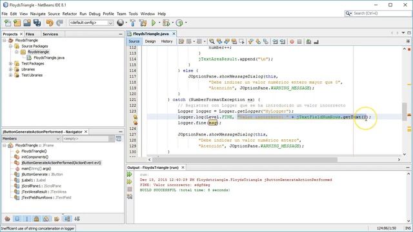This screenshot has height=232, width=413.
Task: Open the Navigate menu
Action: (x=37, y=14)
